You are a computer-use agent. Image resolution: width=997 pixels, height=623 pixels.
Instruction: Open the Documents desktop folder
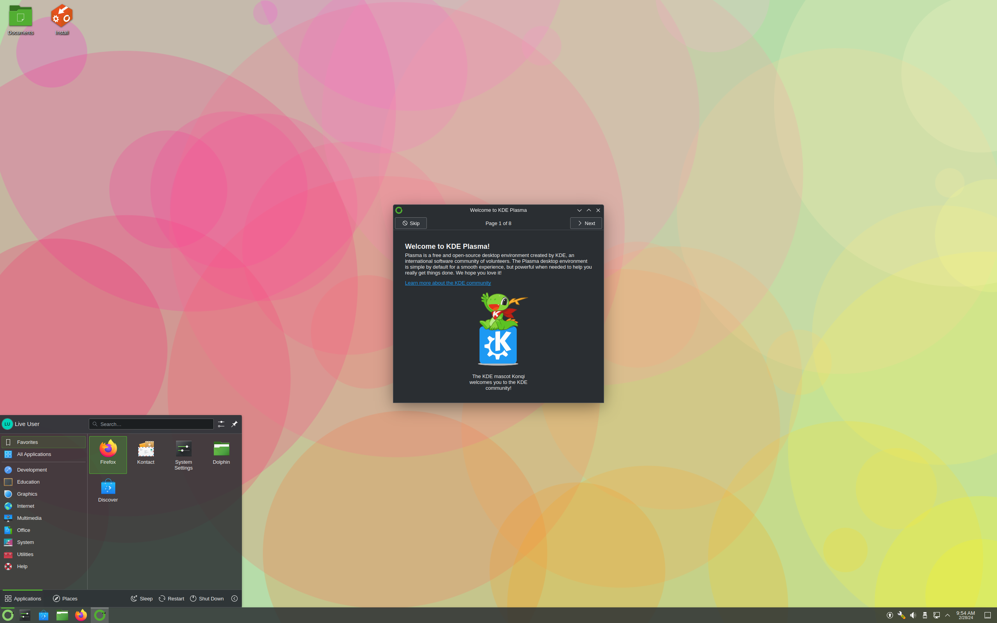pyautogui.click(x=21, y=20)
